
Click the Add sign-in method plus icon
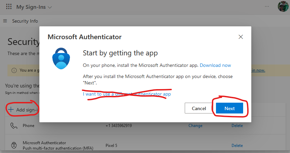click(x=11, y=110)
